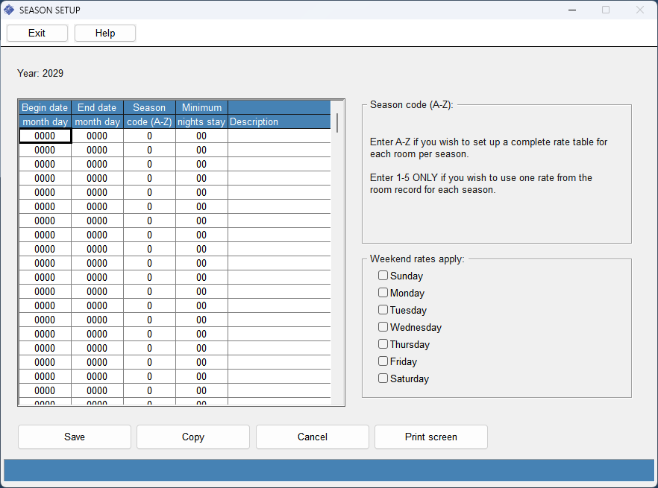Screen dimensions: 658x488
Task: Click first row Description cell
Action: (279, 136)
